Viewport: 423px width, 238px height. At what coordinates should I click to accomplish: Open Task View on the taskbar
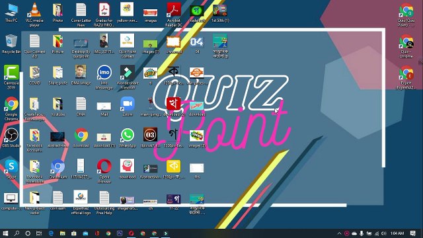click(x=39, y=233)
